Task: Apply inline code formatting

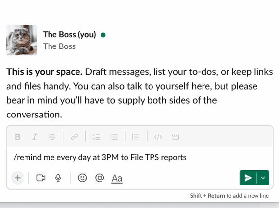Action: tap(158, 137)
